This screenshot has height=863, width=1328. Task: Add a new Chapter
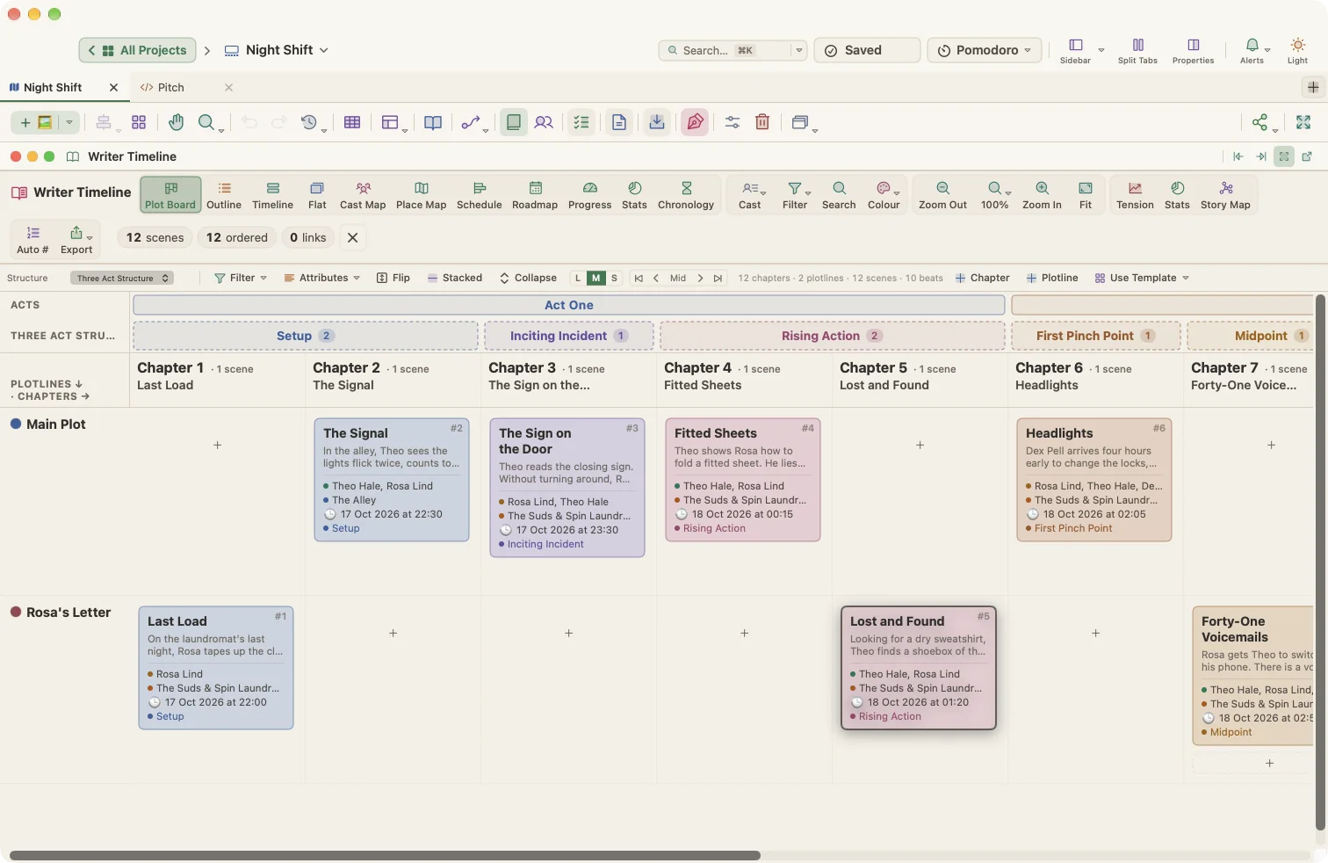[x=983, y=278]
